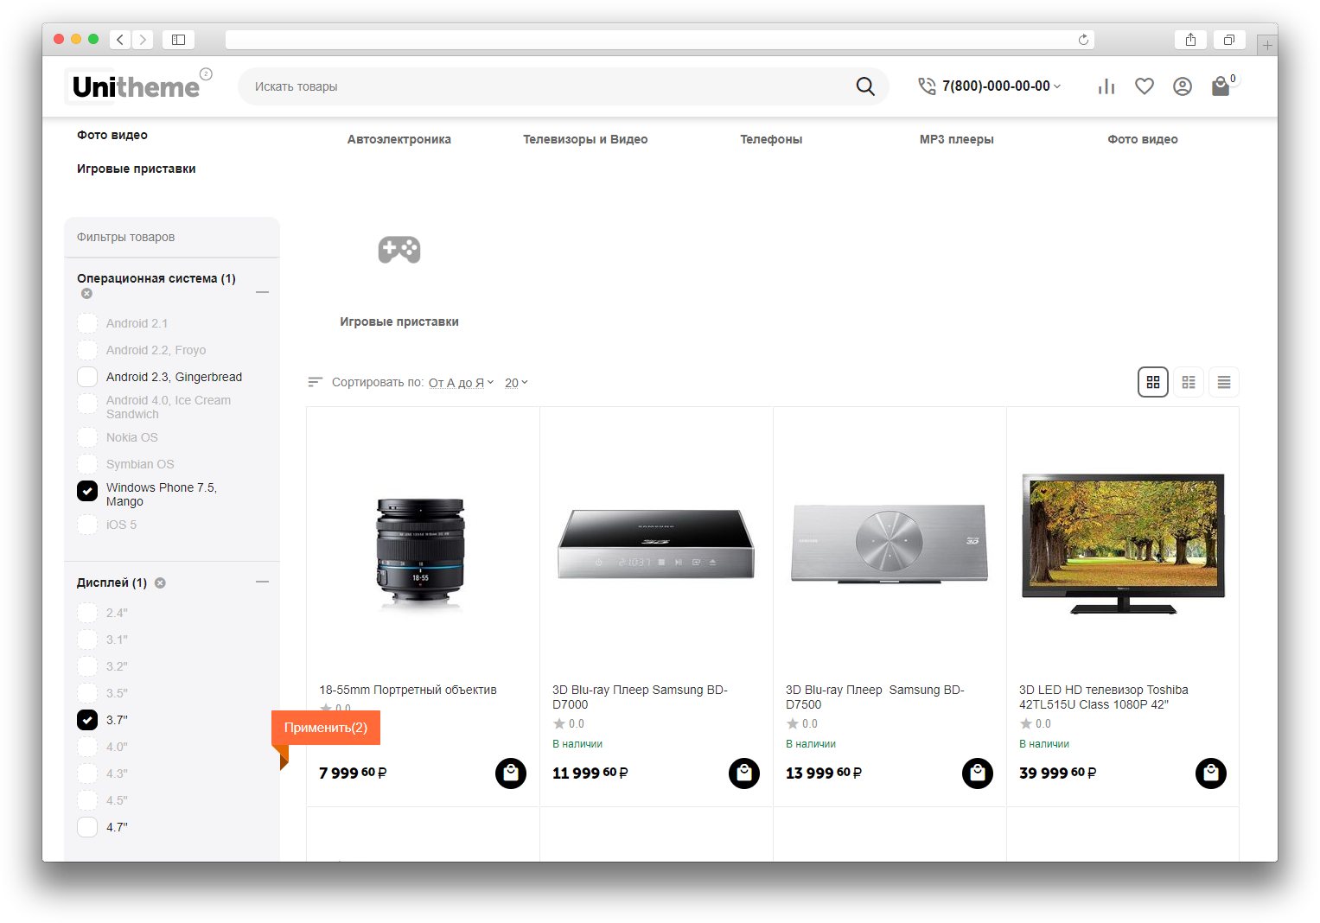Open the user account icon
This screenshot has width=1320, height=923.
click(x=1183, y=86)
